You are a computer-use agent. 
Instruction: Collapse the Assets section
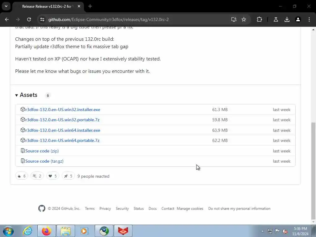tap(26, 95)
